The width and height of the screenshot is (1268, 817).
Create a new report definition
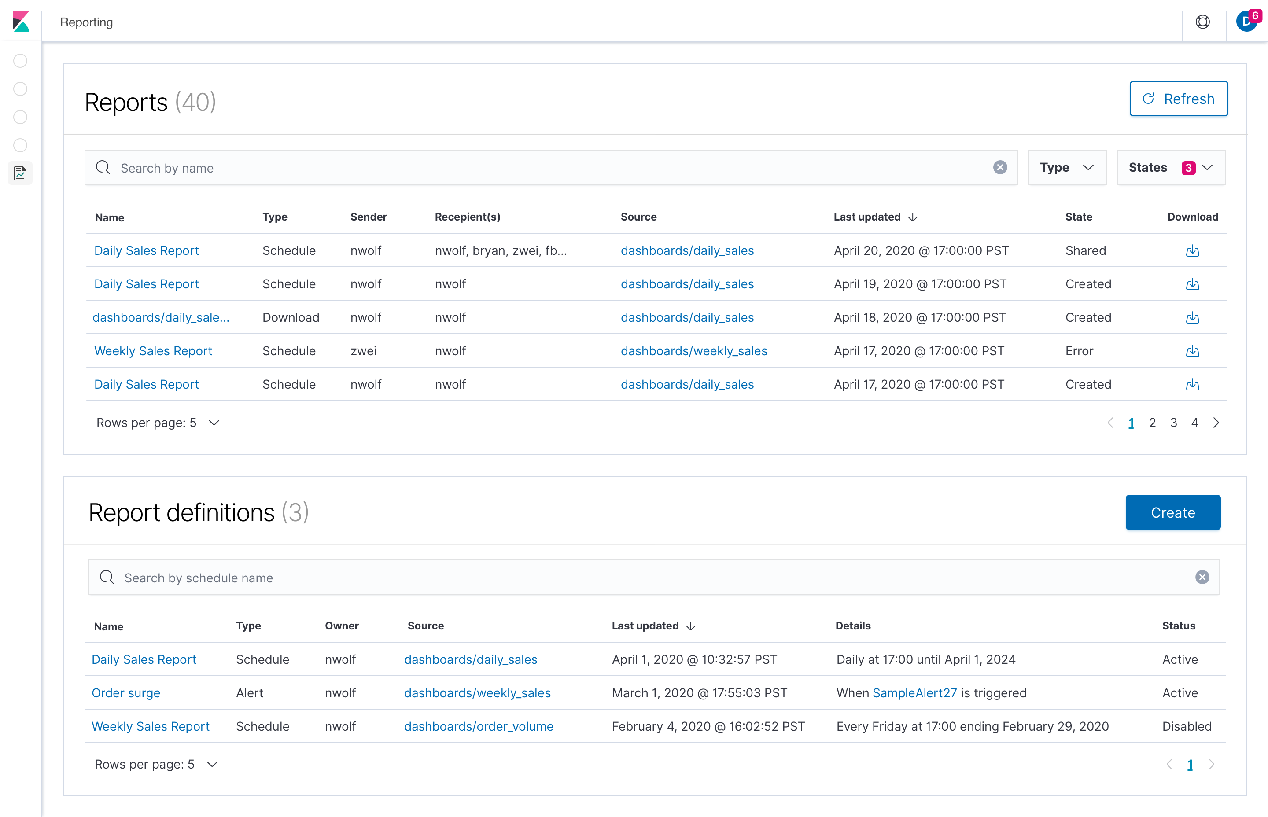pyautogui.click(x=1172, y=512)
